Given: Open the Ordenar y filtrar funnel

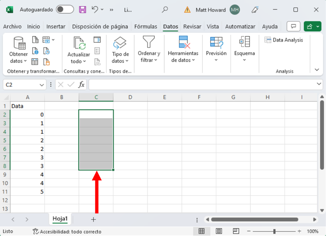Looking at the screenshot, I should click(149, 42).
